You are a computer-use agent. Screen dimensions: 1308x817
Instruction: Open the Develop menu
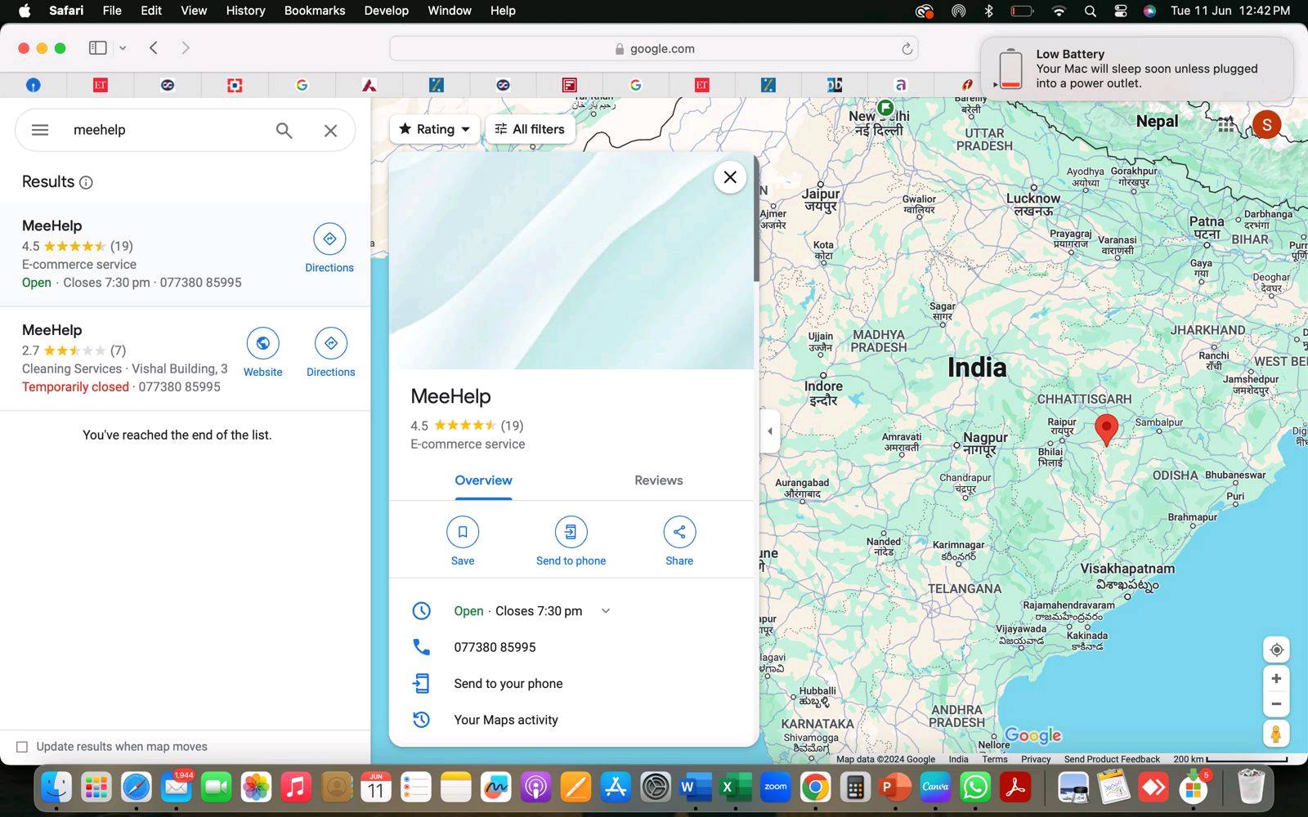click(386, 11)
